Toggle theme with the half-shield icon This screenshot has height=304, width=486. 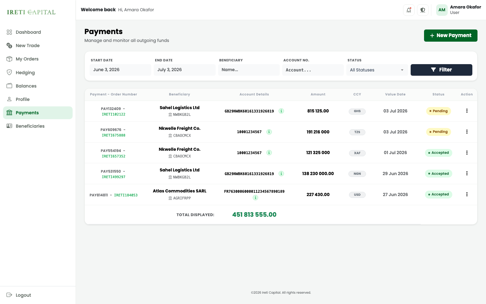[x=423, y=10]
